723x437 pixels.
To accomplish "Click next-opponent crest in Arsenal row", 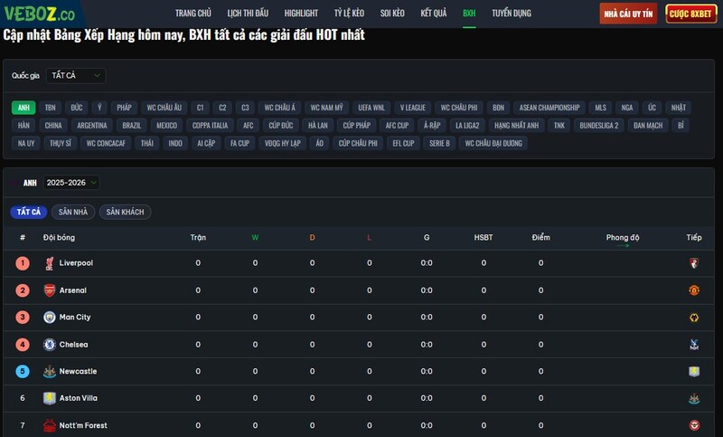I will click(x=694, y=290).
